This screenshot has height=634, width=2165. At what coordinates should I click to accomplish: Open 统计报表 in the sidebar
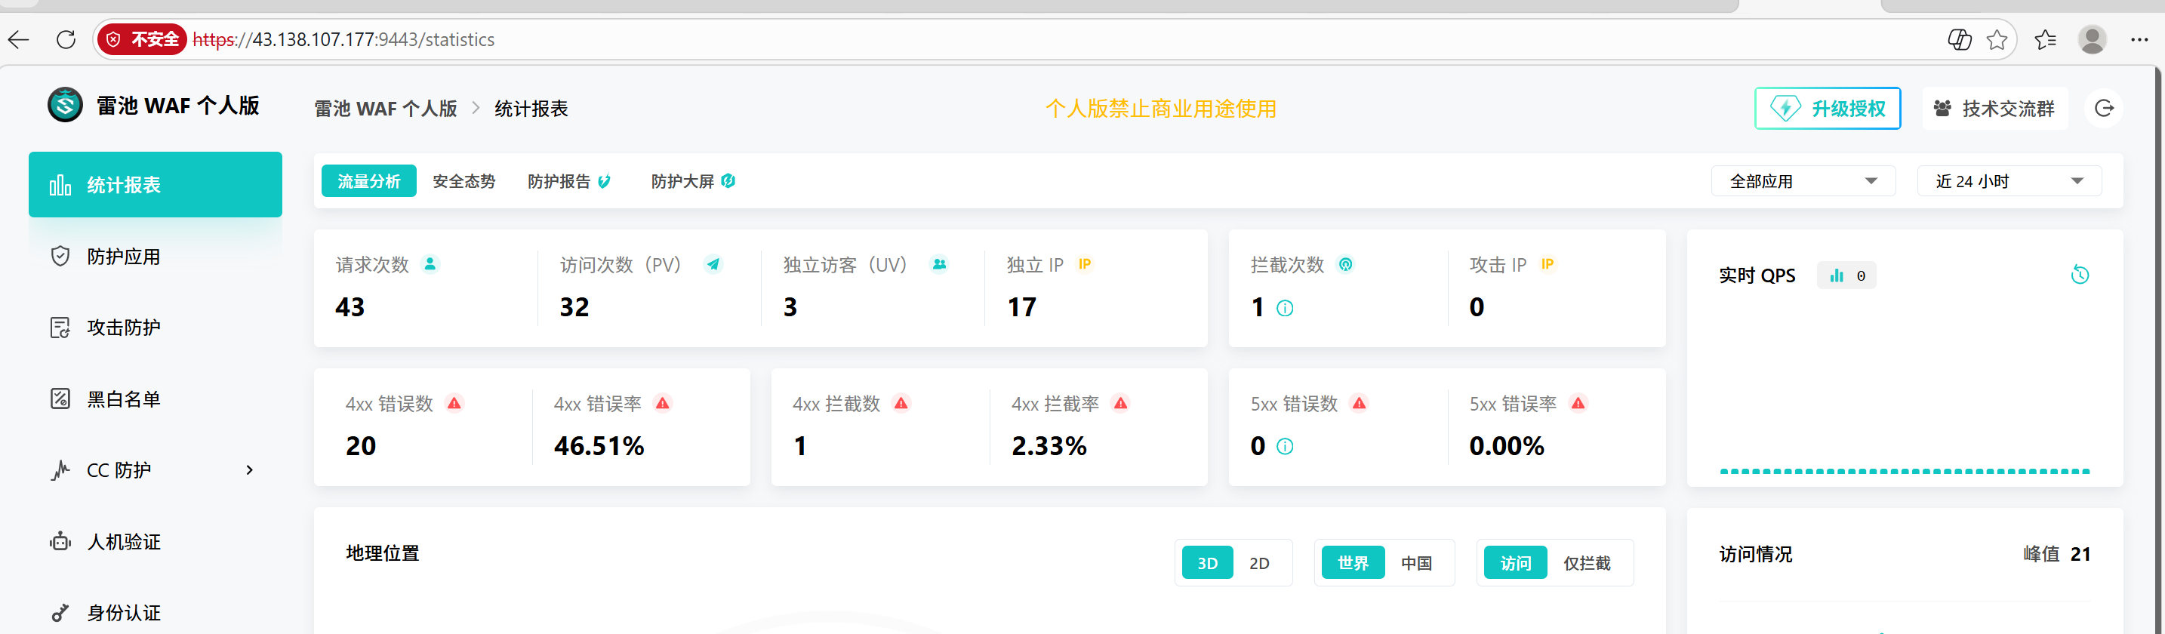point(156,185)
